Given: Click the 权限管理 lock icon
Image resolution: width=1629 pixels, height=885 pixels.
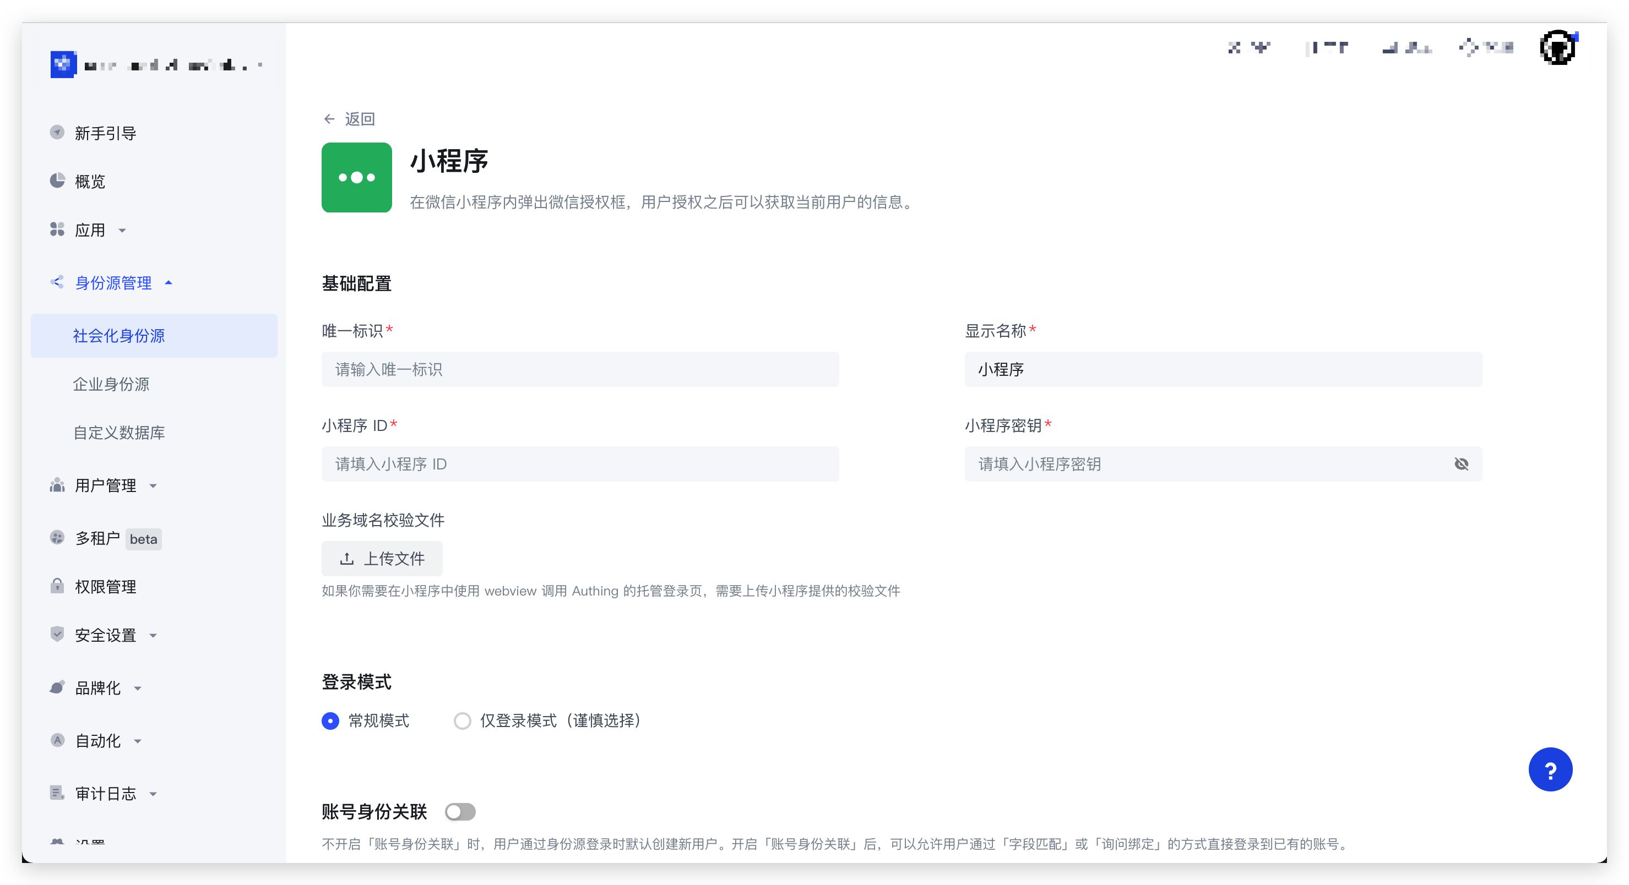Looking at the screenshot, I should pyautogui.click(x=57, y=587).
